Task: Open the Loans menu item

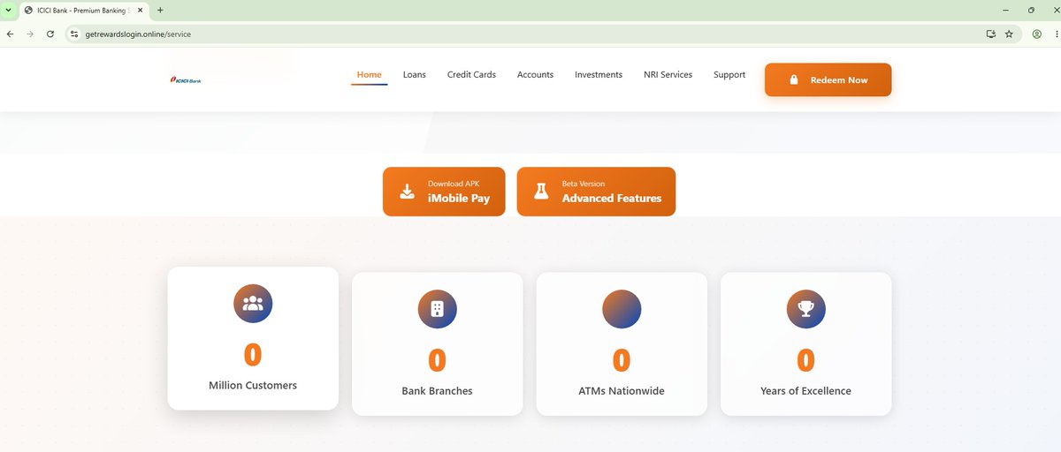Action: tap(414, 75)
